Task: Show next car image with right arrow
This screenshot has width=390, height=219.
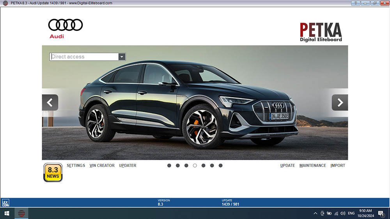Action: pos(340,102)
